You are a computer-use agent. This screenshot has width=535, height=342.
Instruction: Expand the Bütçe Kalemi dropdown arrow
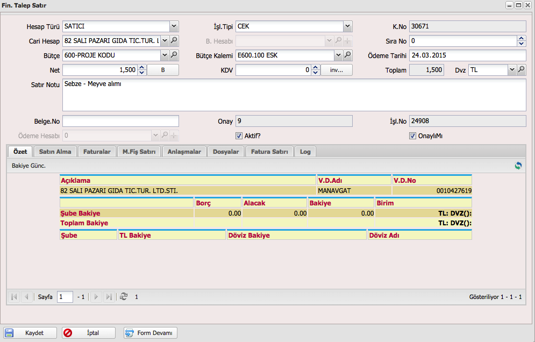coord(338,55)
